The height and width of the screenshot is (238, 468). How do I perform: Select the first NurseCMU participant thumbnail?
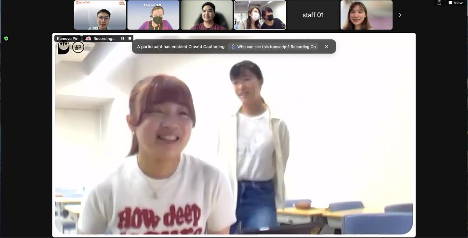click(x=100, y=15)
